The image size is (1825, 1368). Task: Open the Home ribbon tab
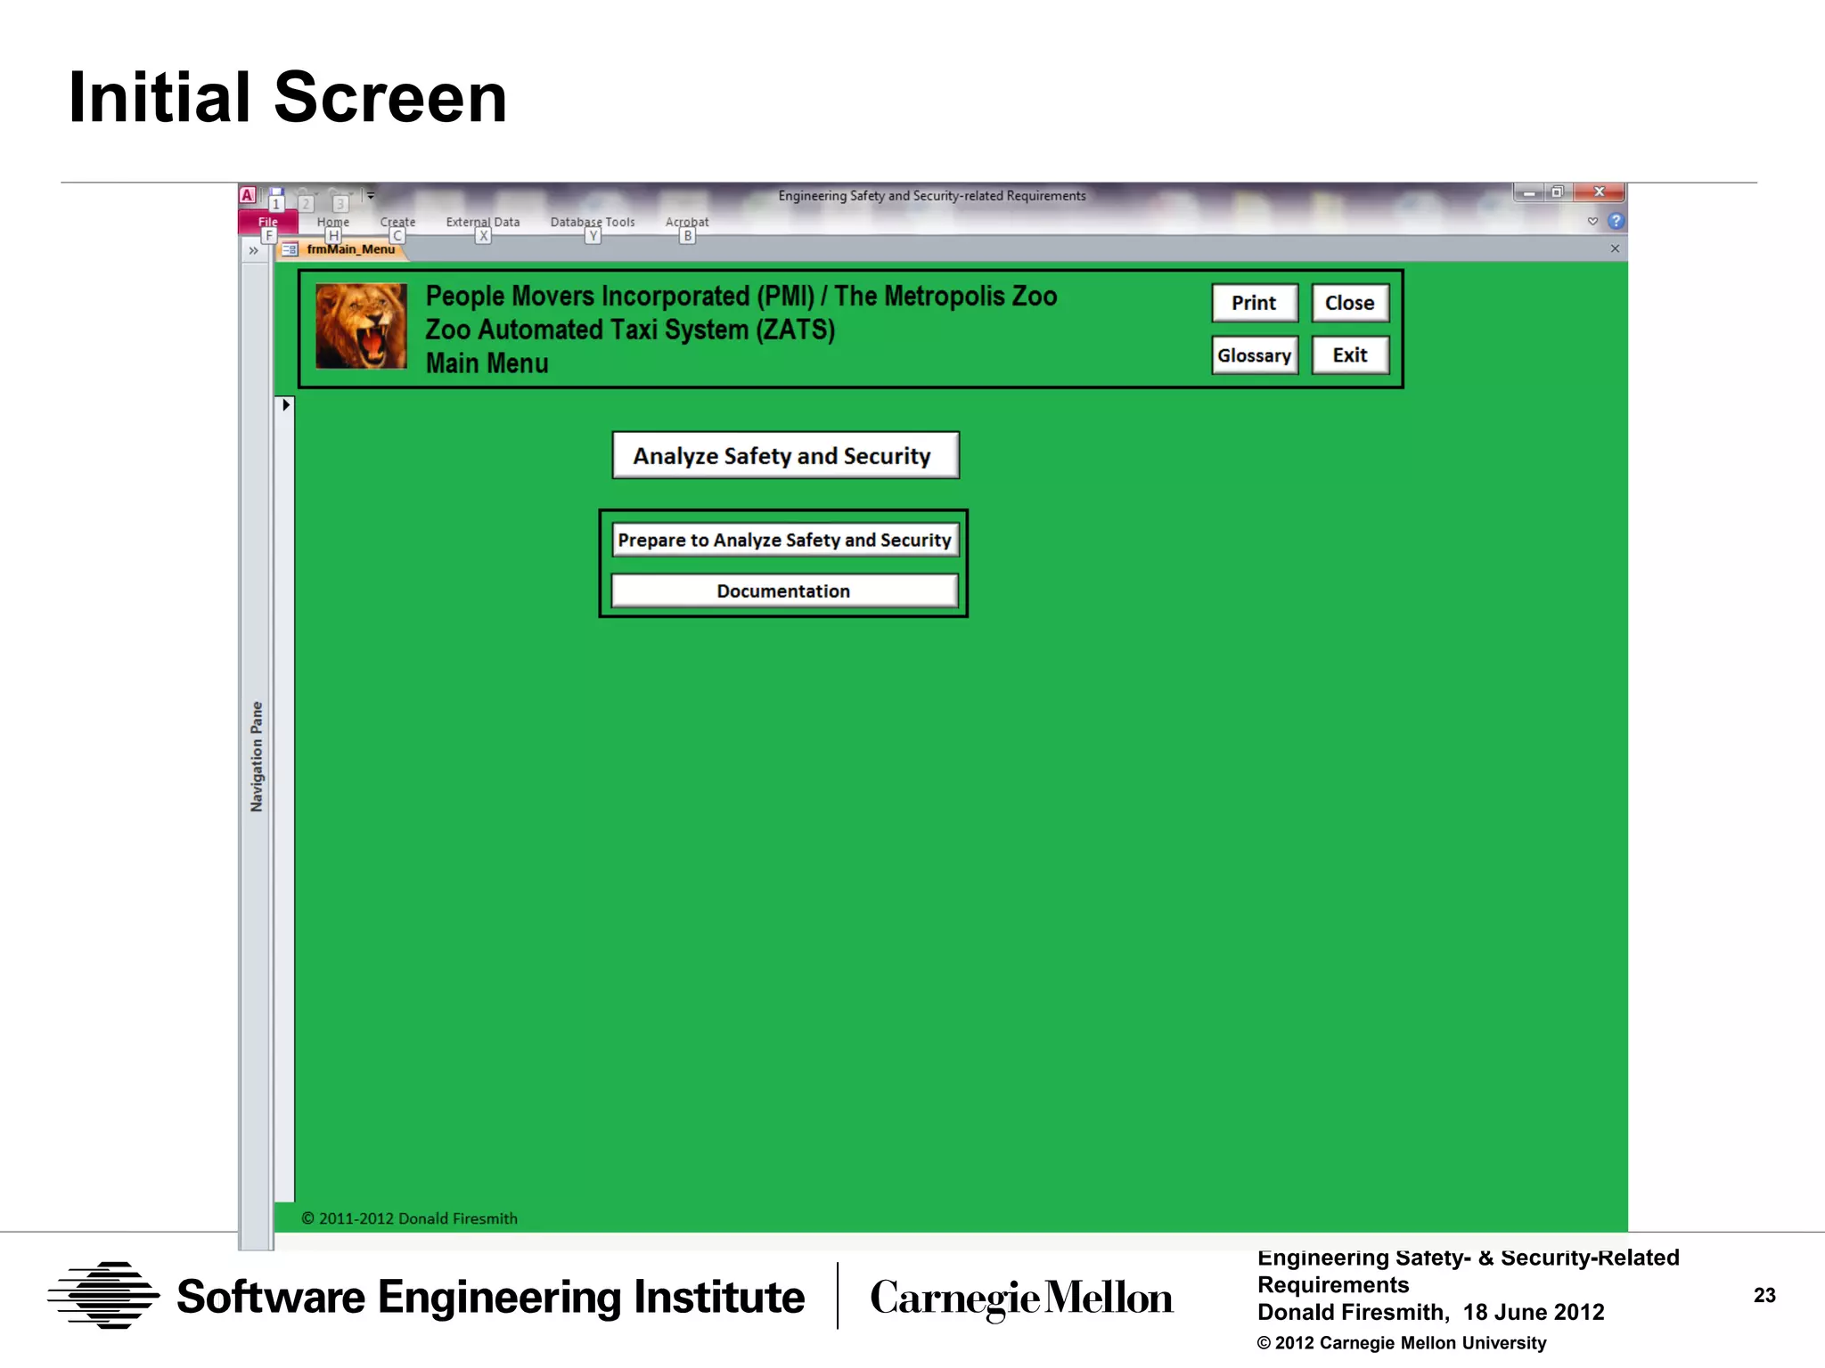click(333, 222)
